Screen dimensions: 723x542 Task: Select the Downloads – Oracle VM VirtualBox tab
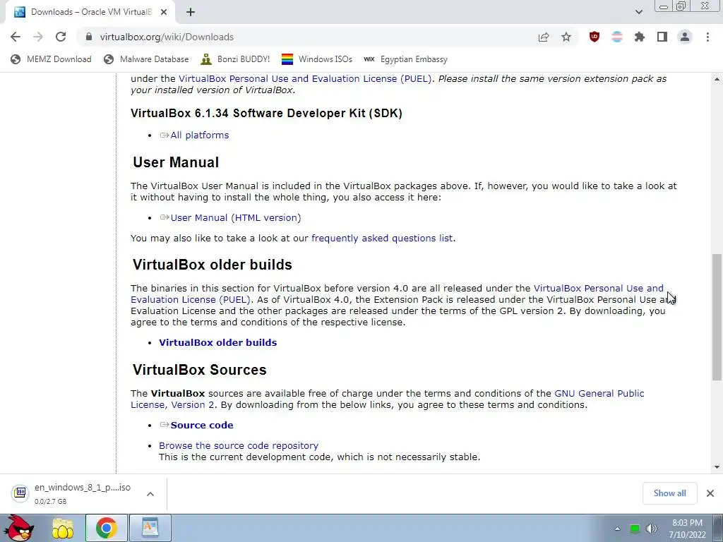(90, 12)
